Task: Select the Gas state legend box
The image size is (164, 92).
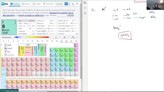Action: [6, 52]
